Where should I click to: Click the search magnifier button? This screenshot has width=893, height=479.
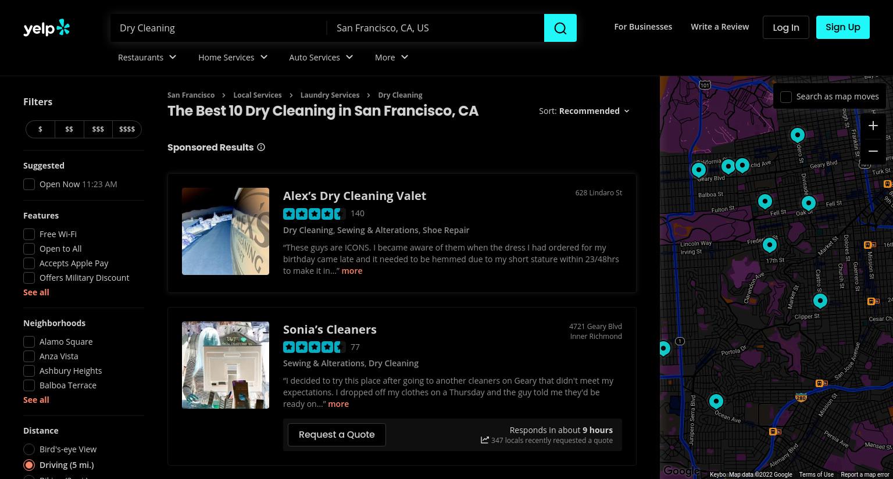[x=560, y=28]
